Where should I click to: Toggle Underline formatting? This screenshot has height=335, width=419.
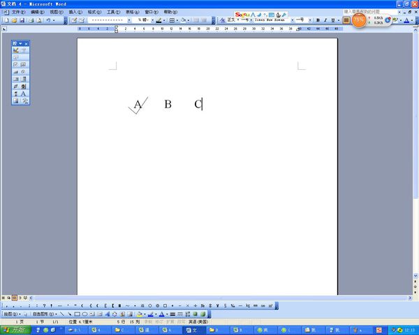pos(333,20)
